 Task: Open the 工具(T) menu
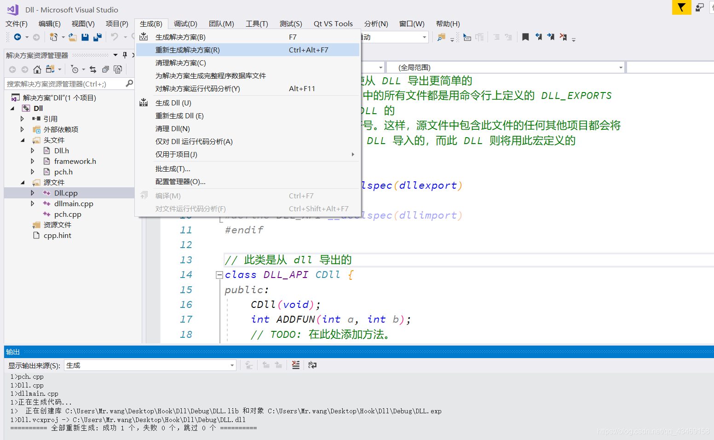[257, 24]
